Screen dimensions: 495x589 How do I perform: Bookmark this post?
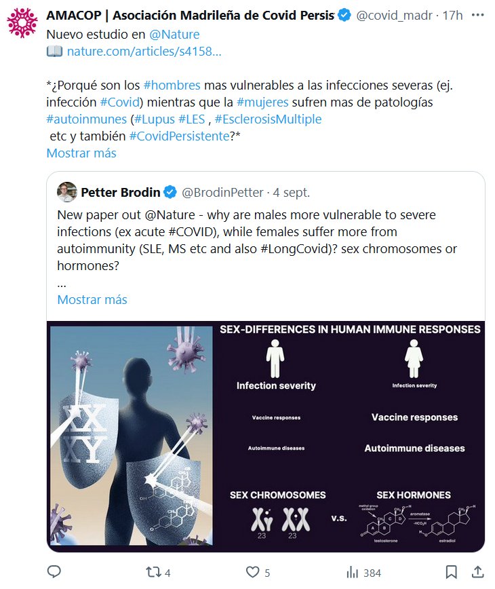coord(451,572)
